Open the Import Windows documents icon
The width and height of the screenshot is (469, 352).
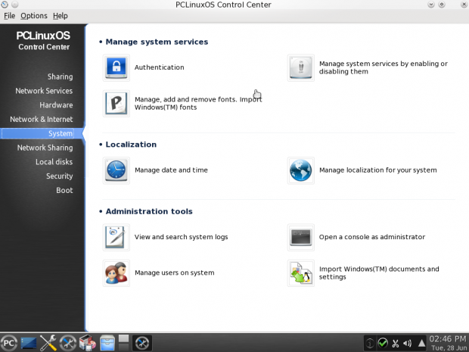tap(300, 273)
